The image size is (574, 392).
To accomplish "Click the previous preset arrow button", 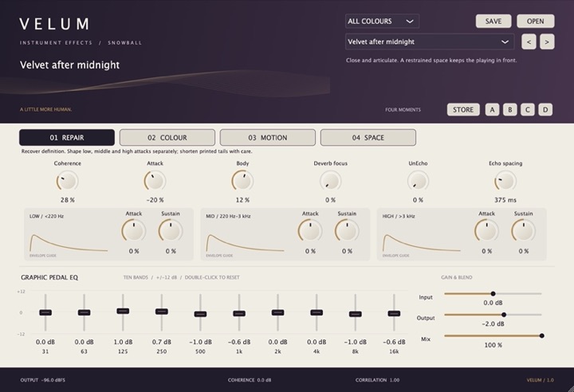I will coord(529,41).
